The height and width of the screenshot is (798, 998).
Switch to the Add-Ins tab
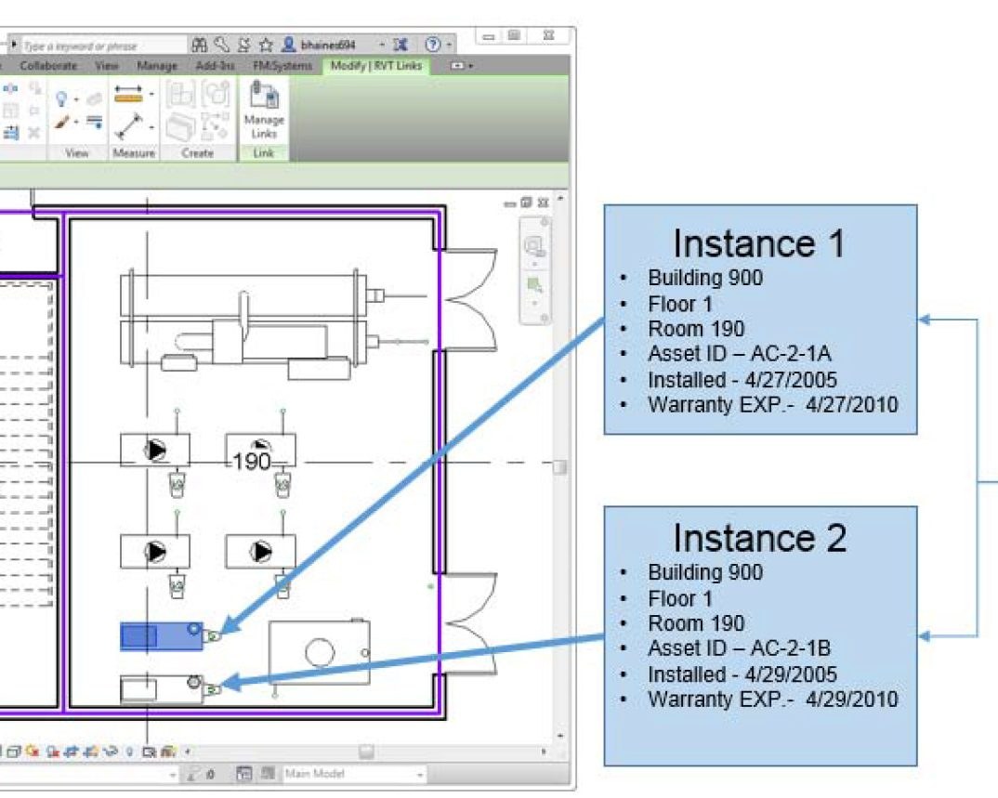point(216,66)
